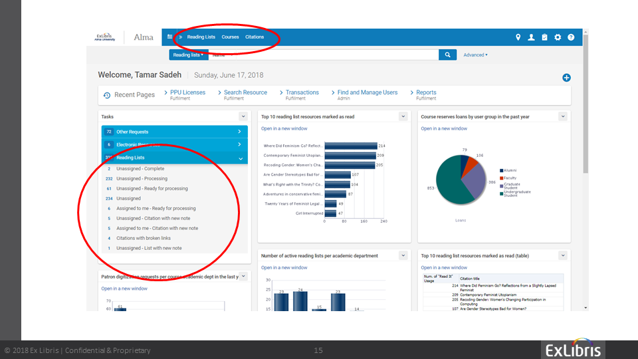Click Citations with broken links task
638x359 pixels.
coord(143,238)
